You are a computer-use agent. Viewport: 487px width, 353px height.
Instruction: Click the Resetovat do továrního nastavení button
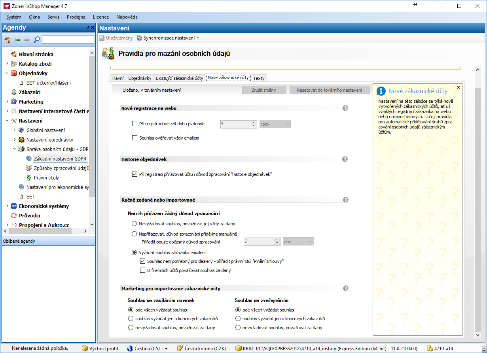pos(330,90)
